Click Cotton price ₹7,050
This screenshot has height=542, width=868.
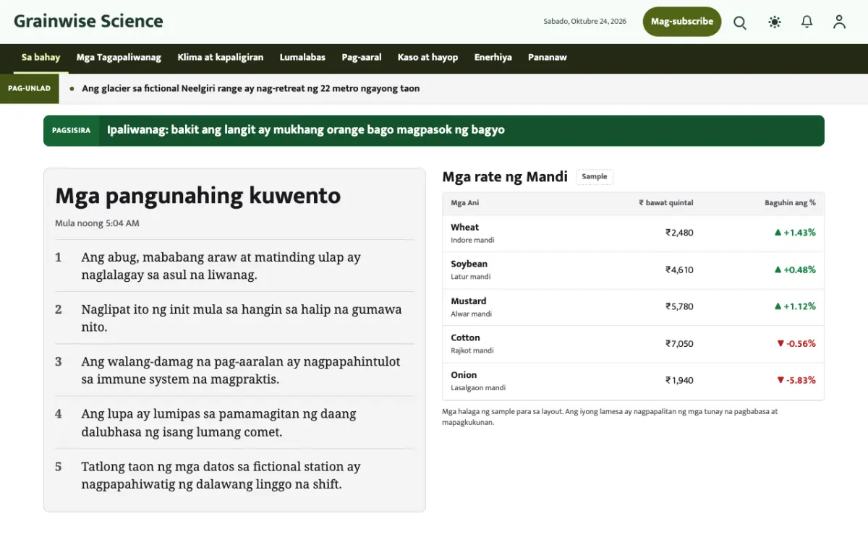pyautogui.click(x=679, y=343)
